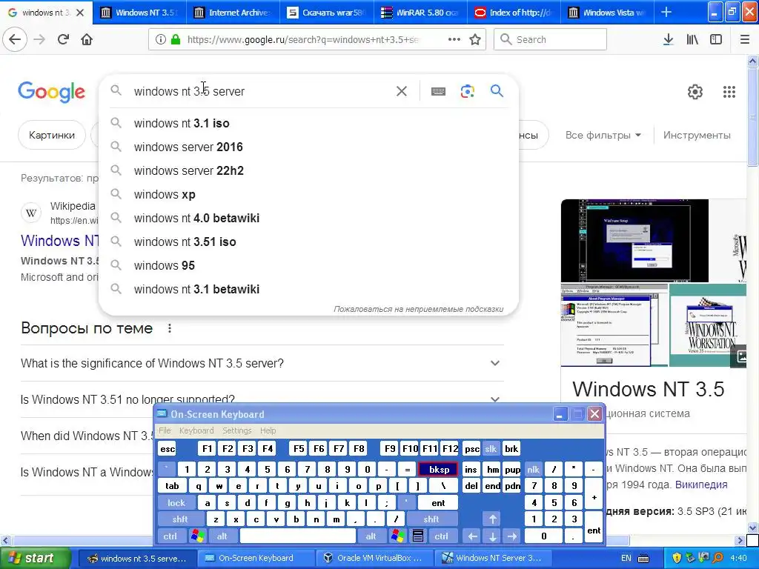Open Settings menu in On-Screen Keyboard
Viewport: 759px width, 569px height.
(236, 430)
